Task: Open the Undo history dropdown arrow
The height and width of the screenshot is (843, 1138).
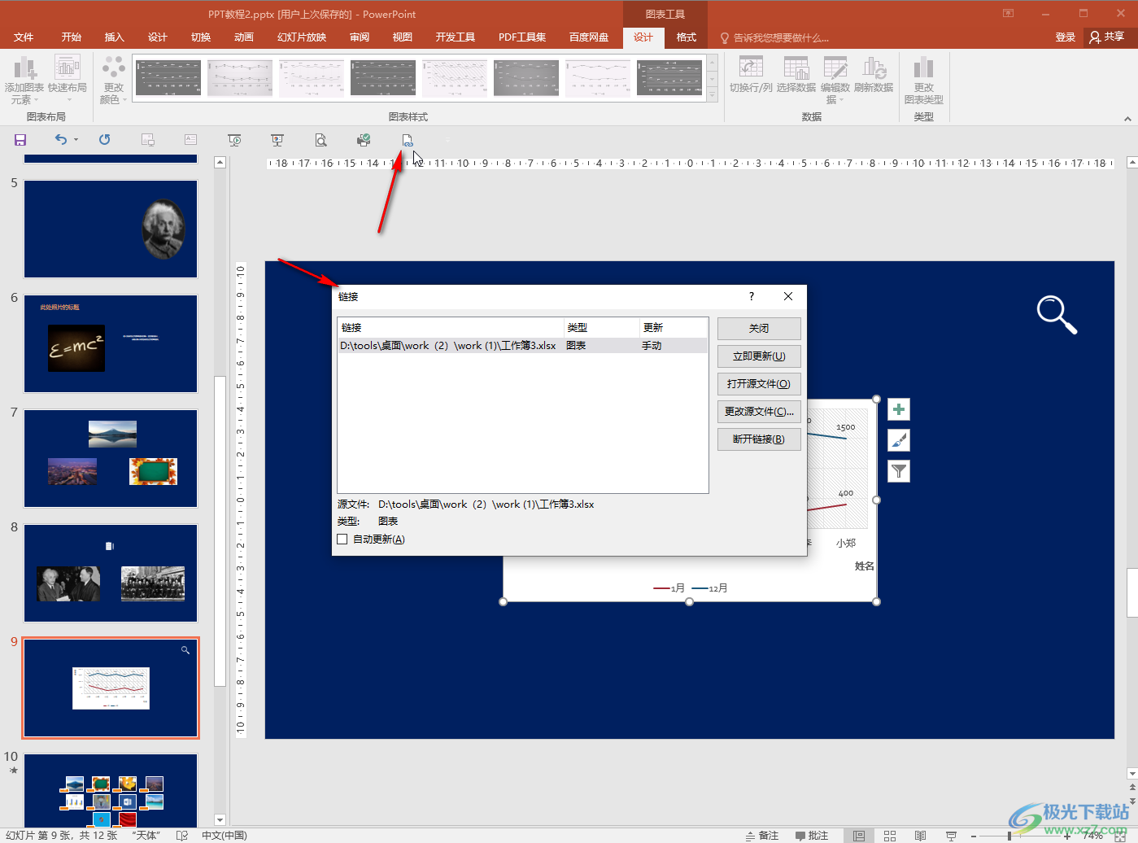Action: pos(76,140)
